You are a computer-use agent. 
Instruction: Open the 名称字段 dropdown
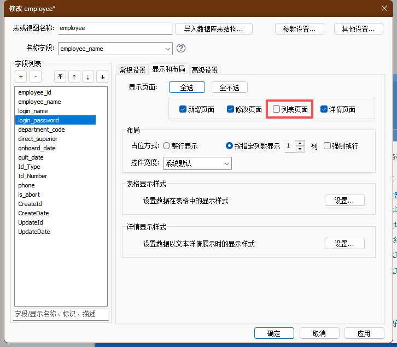tap(167, 49)
